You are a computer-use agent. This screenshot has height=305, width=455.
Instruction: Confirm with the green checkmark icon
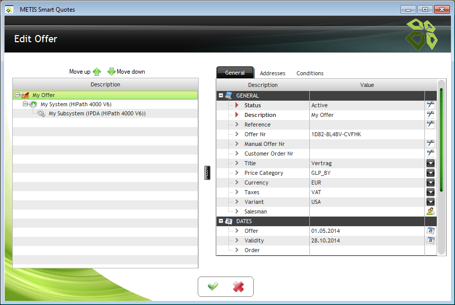pos(212,287)
